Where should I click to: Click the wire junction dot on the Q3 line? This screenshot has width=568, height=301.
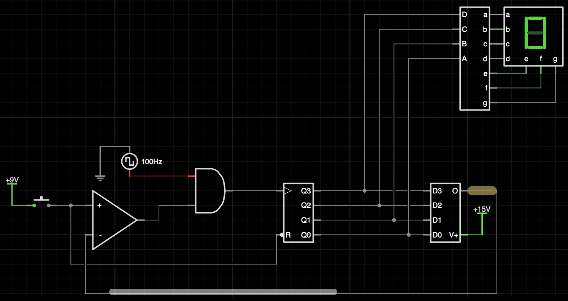click(364, 191)
